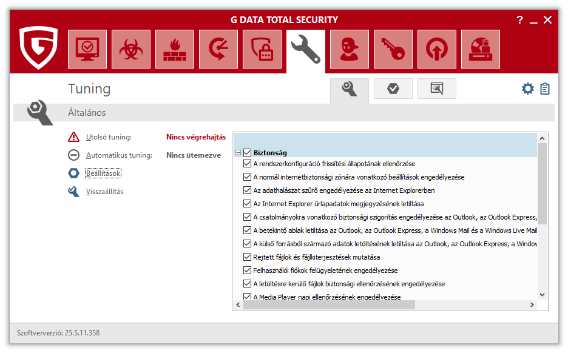Screen dimensions: 568x353
Task: Click the G DATA shield logo
Action: [39, 47]
